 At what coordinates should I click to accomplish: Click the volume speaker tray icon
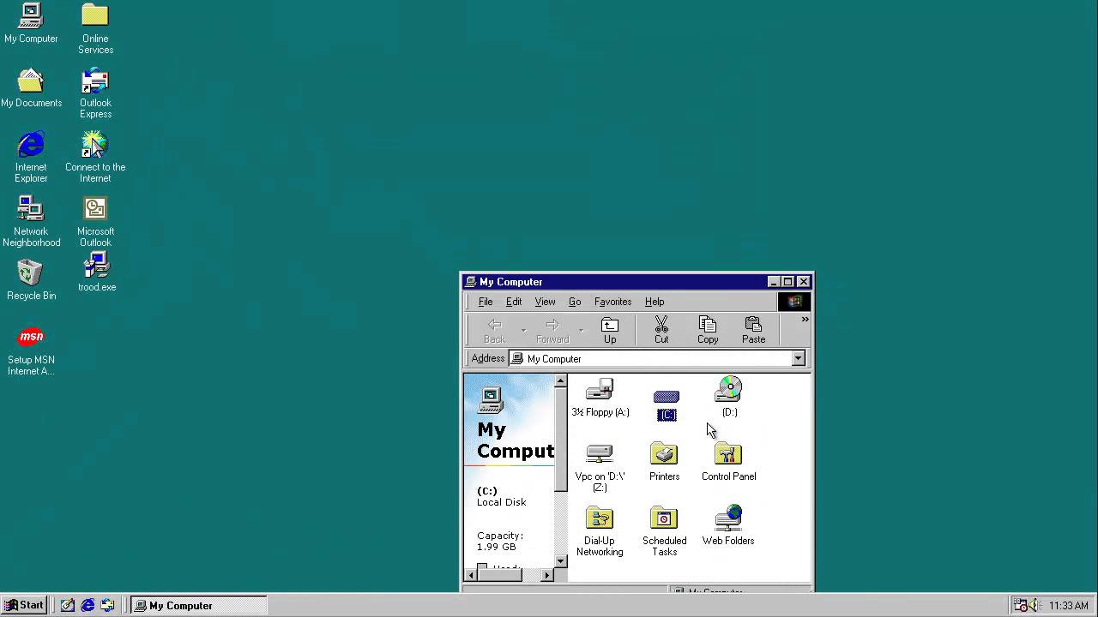click(x=1034, y=605)
